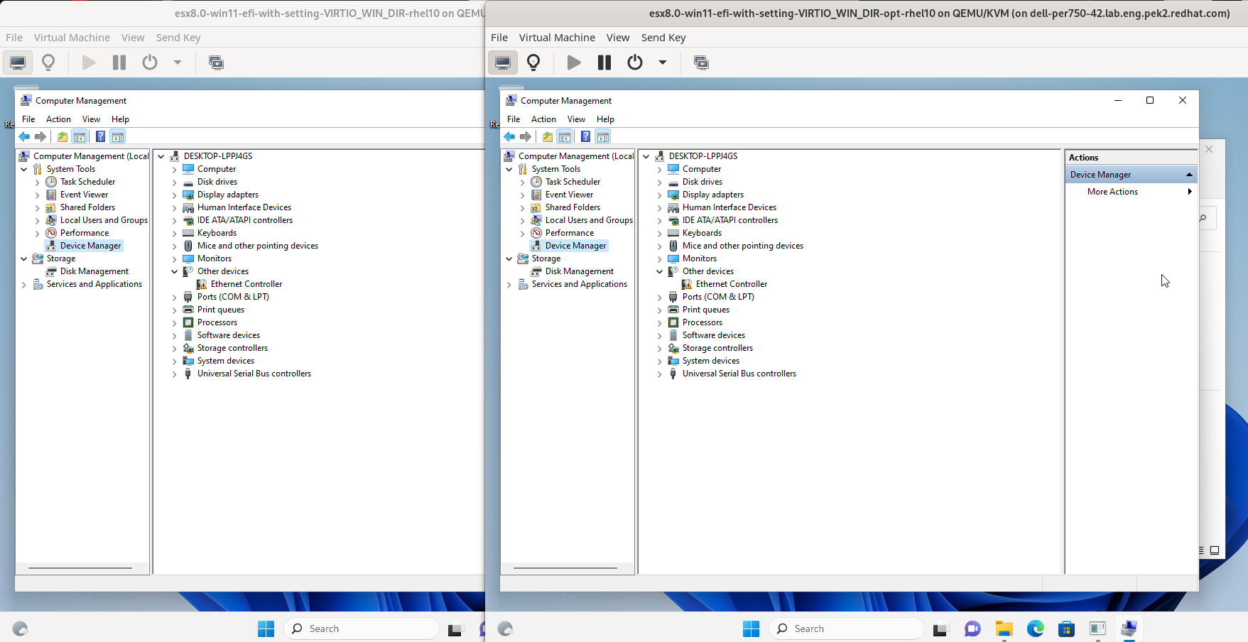Collapse the Device Manager section in Actions pane

point(1189,175)
